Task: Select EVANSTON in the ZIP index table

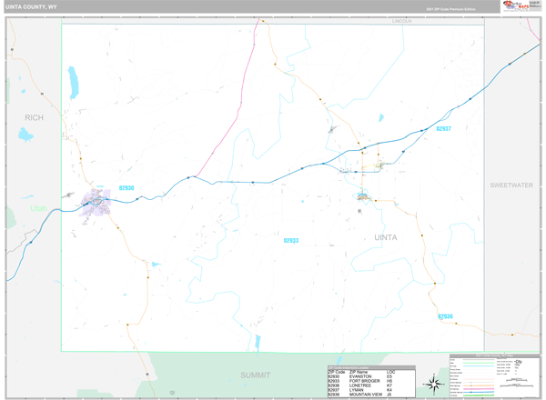Action: (x=360, y=376)
